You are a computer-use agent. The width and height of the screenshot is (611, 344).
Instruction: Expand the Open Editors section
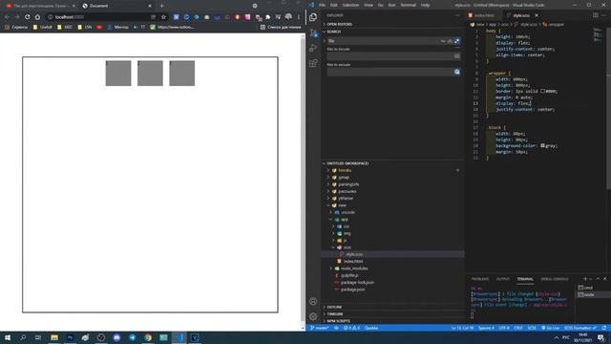(339, 24)
